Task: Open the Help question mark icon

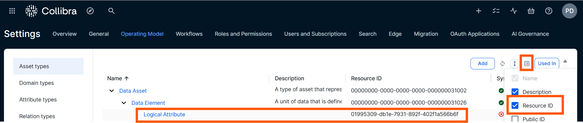Action: (549, 11)
